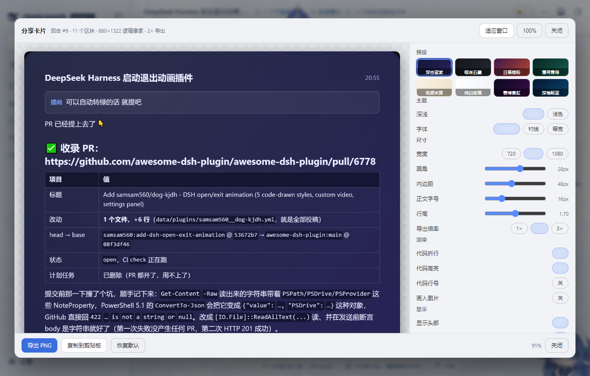Click the 标题 row label cell
The width and height of the screenshot is (590, 376).
coord(71,199)
